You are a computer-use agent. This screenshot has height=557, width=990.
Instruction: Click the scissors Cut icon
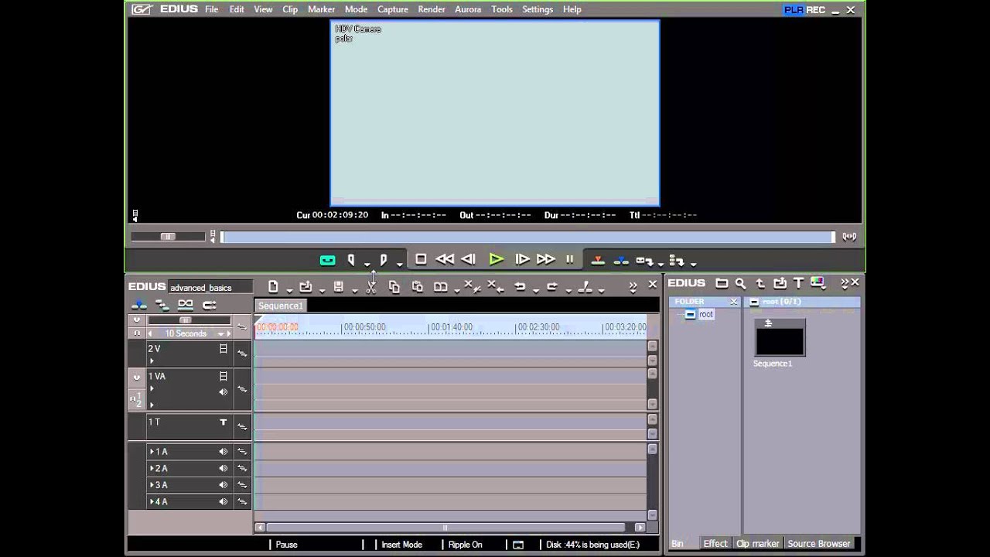click(x=371, y=287)
